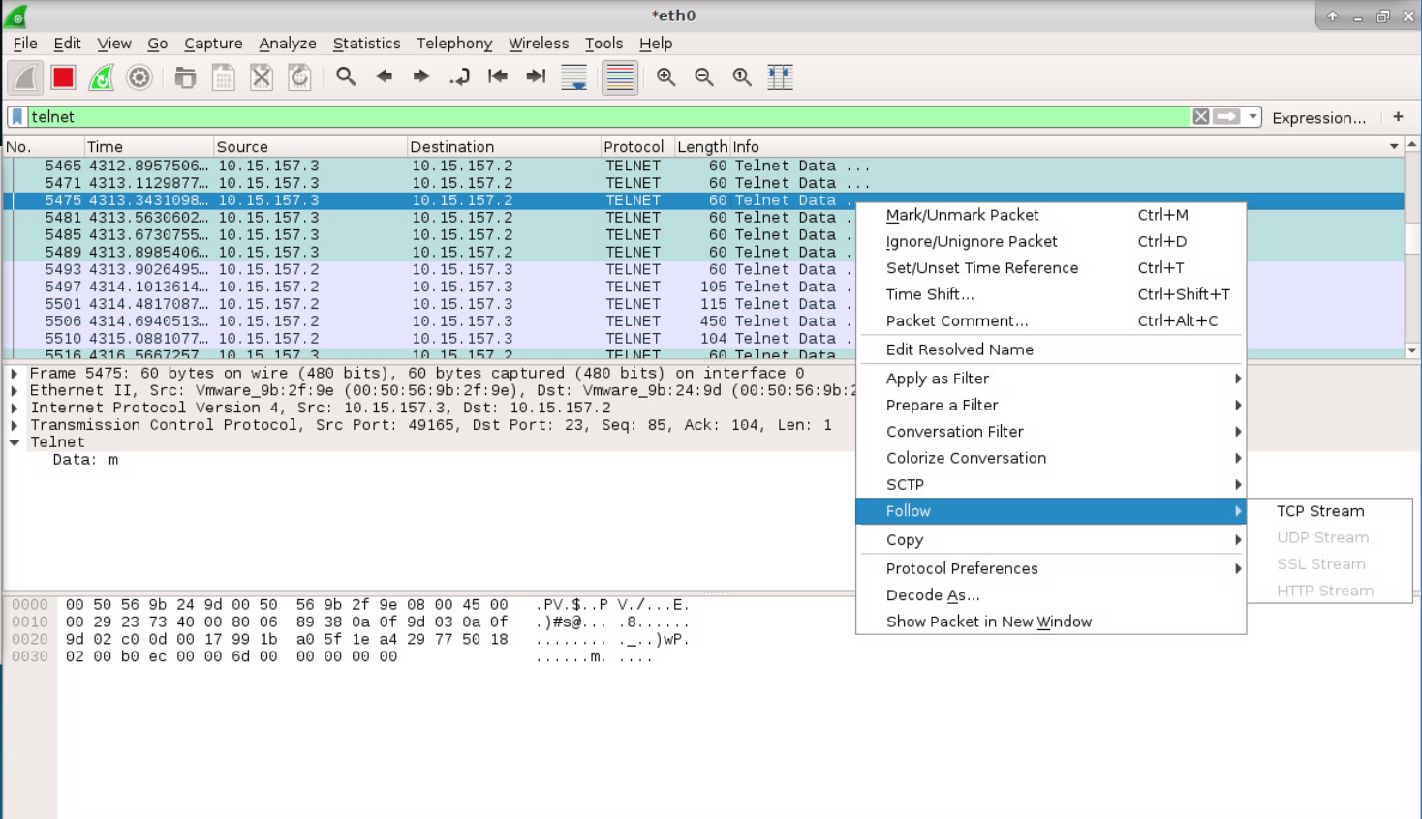Open the Prepare a Filter submenu
The image size is (1422, 819).
[x=1051, y=405]
